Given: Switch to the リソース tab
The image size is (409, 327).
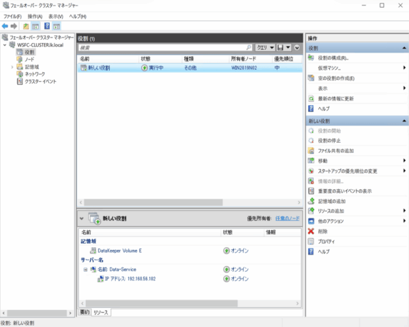Looking at the screenshot, I should coord(101,313).
